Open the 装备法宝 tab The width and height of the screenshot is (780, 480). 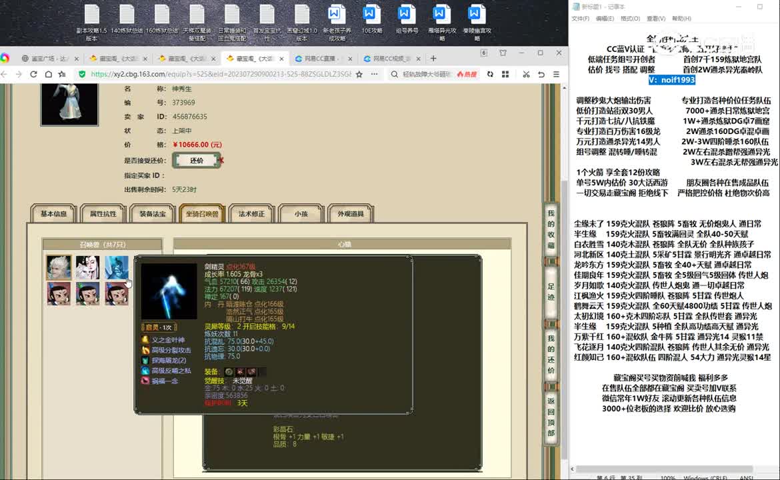152,213
